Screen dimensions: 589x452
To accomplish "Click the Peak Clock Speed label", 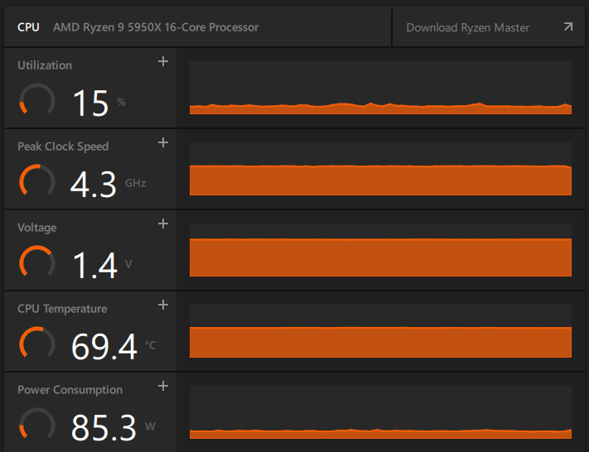I will click(63, 147).
